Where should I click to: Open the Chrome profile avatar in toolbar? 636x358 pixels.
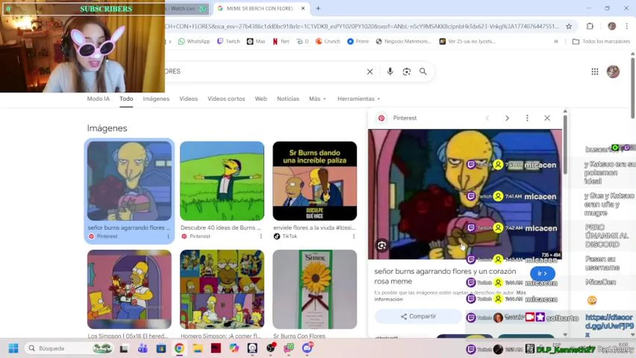(612, 26)
